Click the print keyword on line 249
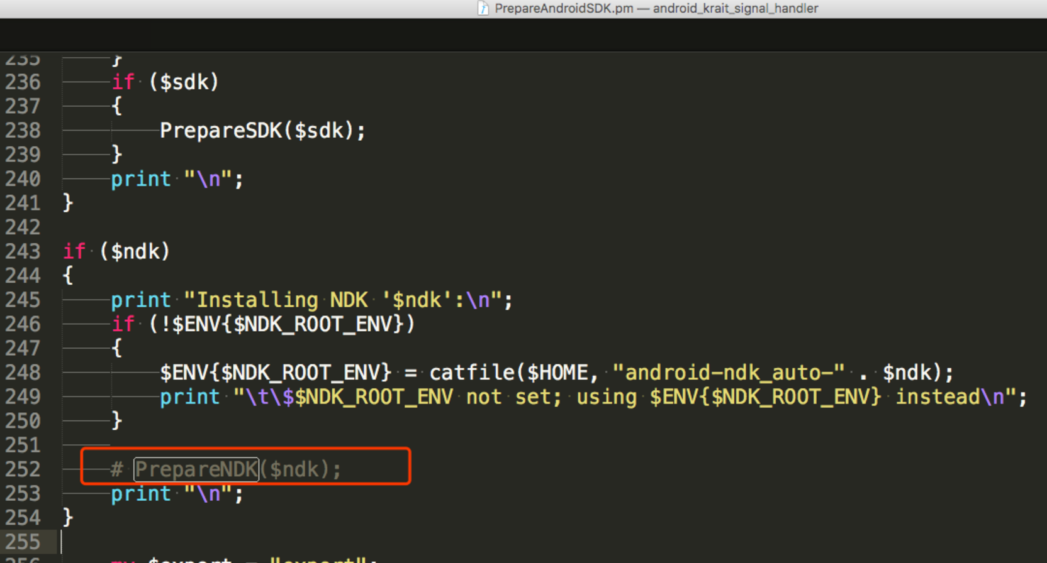Image resolution: width=1047 pixels, height=563 pixels. (x=189, y=397)
